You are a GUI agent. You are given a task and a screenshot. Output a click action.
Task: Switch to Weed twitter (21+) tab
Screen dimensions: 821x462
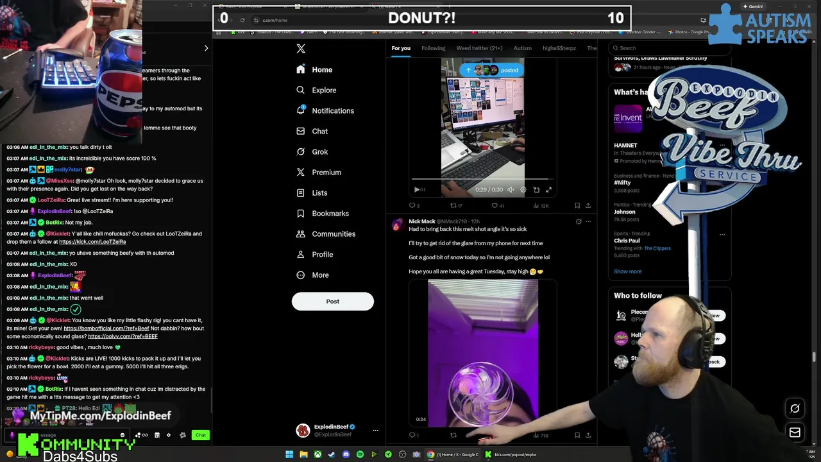coord(479,48)
